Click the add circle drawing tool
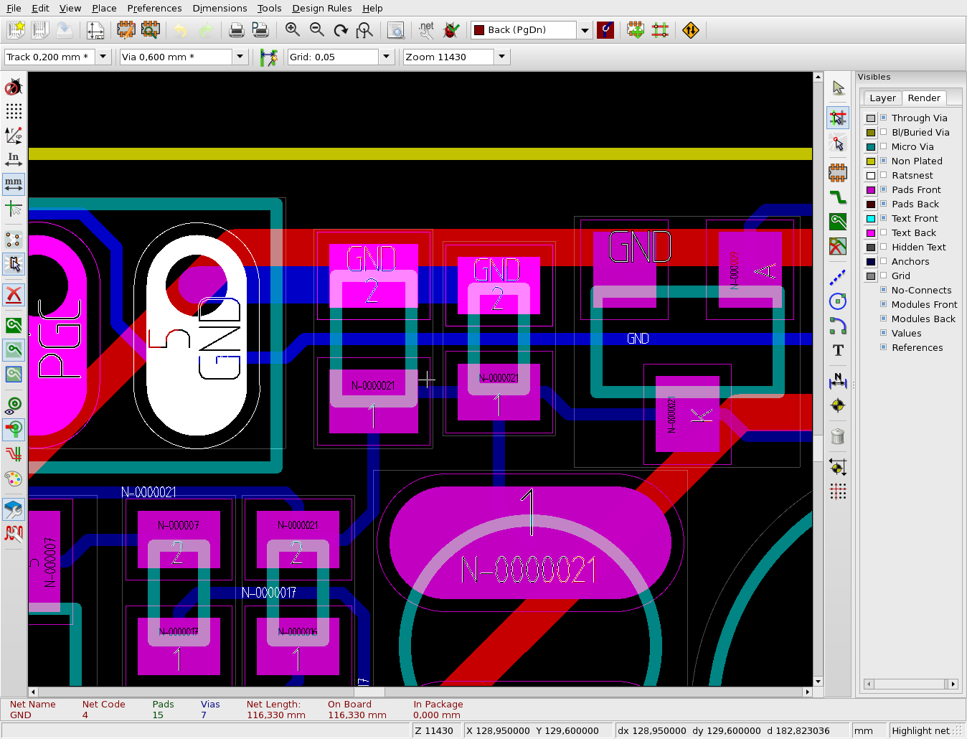Viewport: 967px width, 739px height. pyautogui.click(x=837, y=301)
